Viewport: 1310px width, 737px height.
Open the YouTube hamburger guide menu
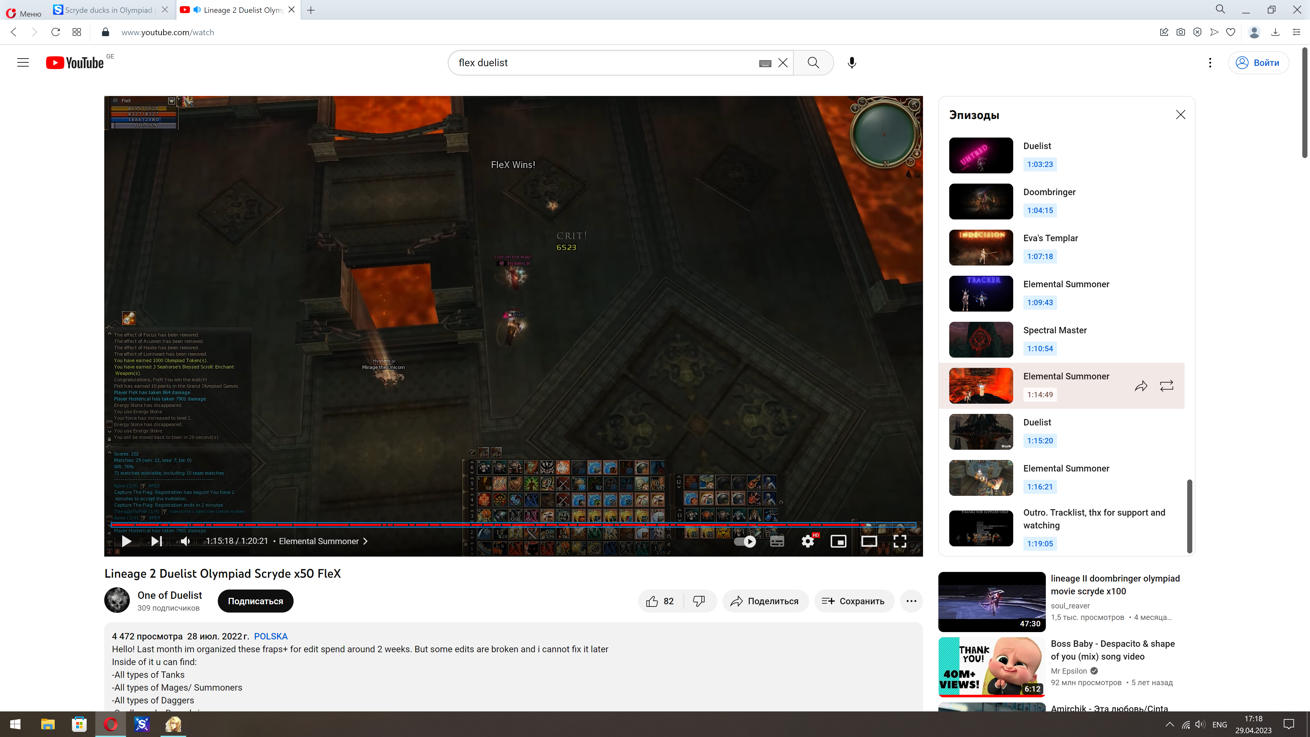click(x=23, y=63)
